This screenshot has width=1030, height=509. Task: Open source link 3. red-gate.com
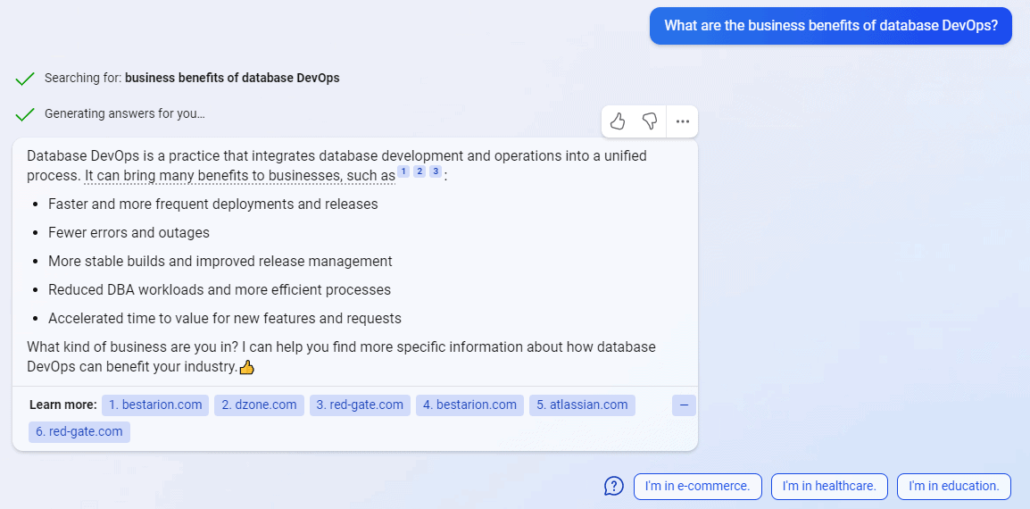click(x=360, y=405)
